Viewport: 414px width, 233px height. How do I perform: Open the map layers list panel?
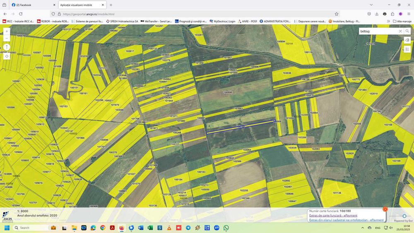[x=407, y=49]
